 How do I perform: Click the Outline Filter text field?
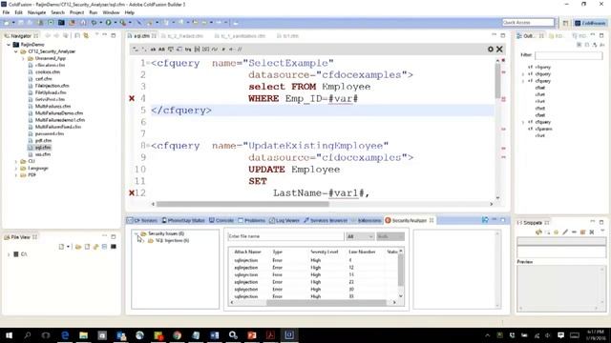coord(569,55)
